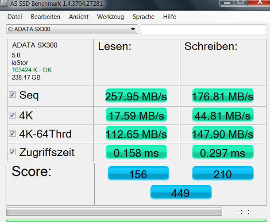The height and width of the screenshot is (222, 270).
Task: Click the write score 210
Action: click(223, 173)
